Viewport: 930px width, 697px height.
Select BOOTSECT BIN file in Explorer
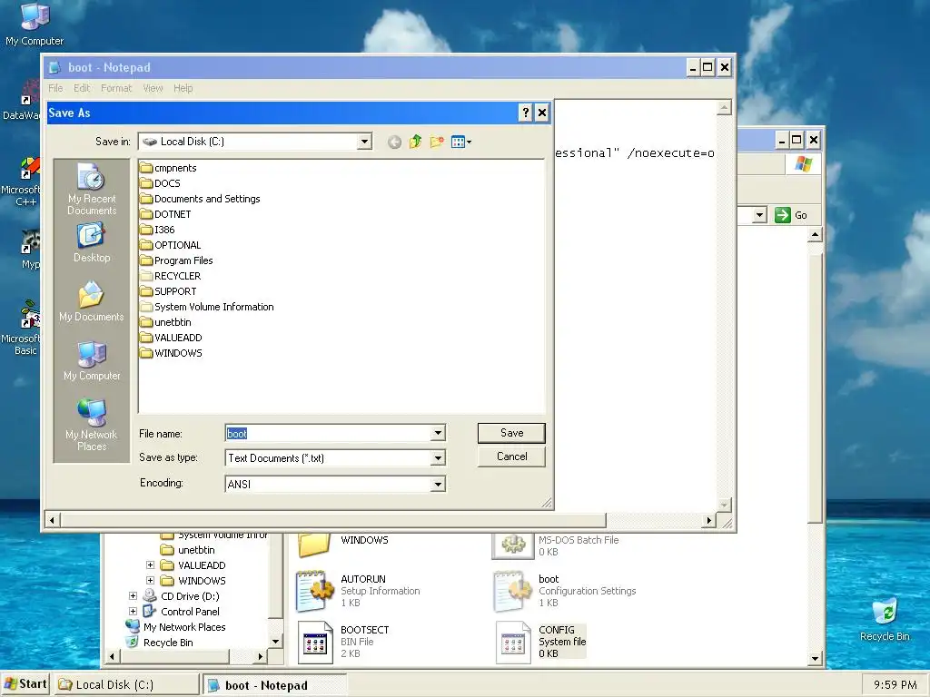342,642
